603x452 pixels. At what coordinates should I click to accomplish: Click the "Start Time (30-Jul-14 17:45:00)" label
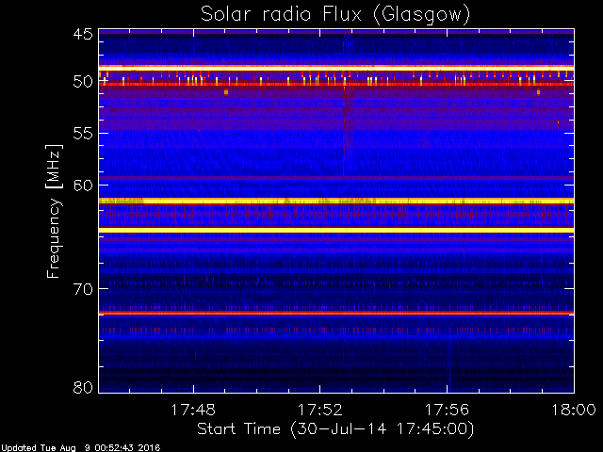pos(335,428)
